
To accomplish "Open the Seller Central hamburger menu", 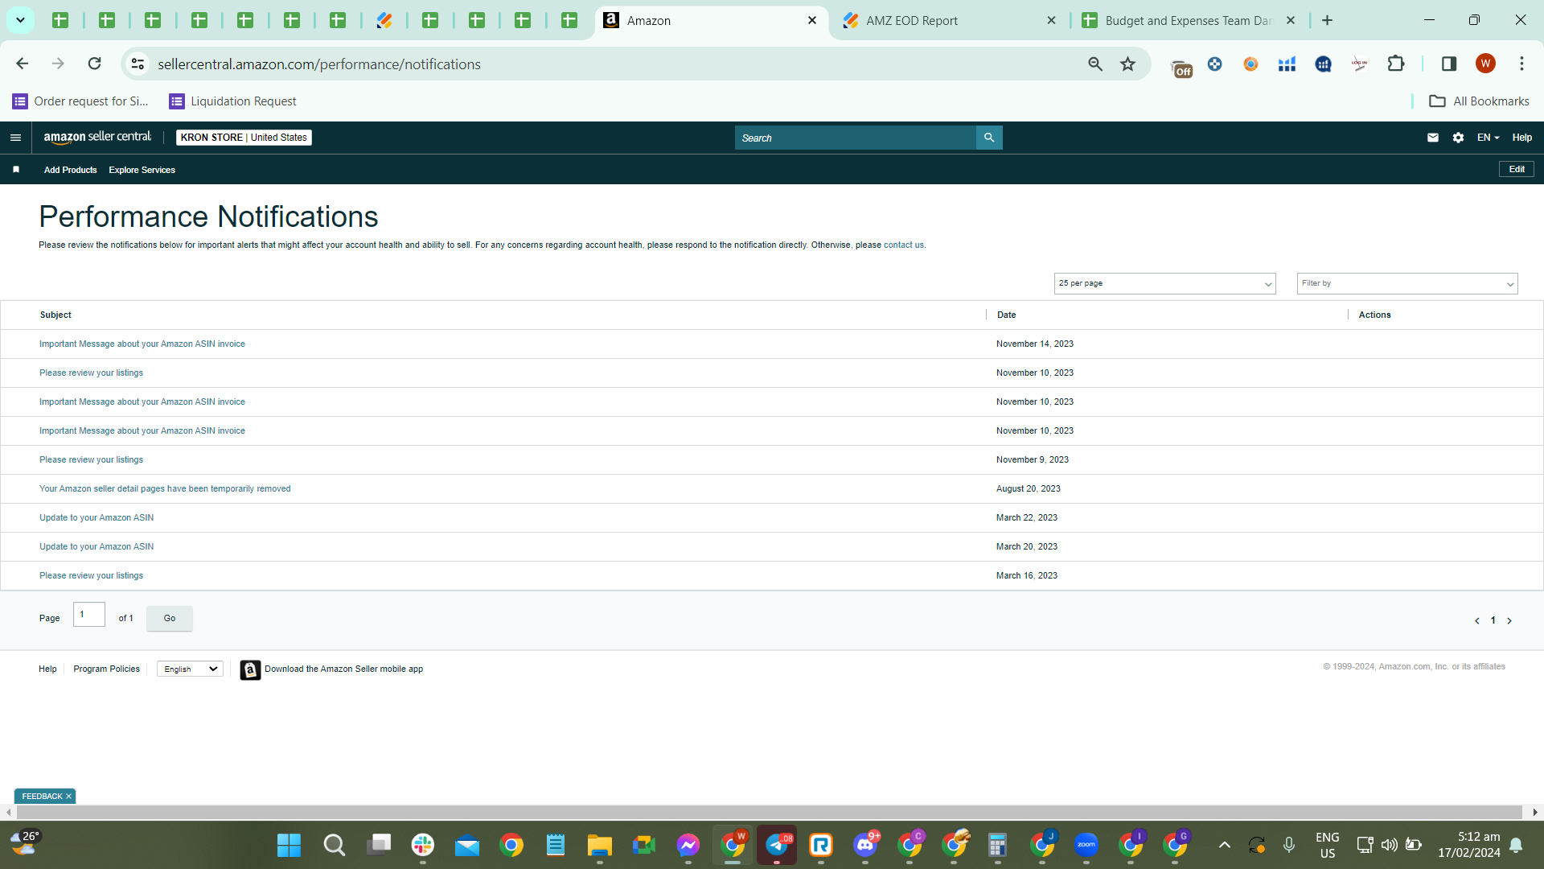I will (x=15, y=138).
